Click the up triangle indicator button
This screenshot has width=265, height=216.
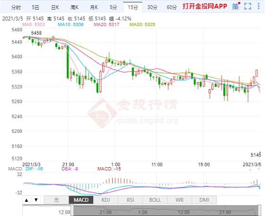[x=26, y=200]
